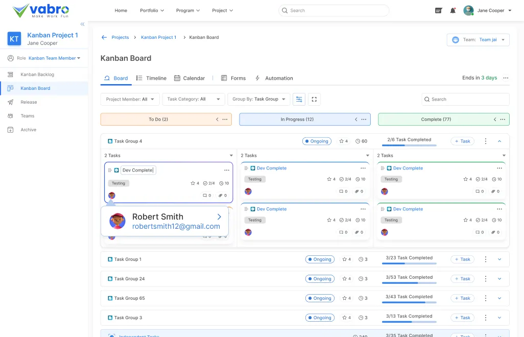Image resolution: width=524 pixels, height=337 pixels.
Task: Collapse Task Group 4 section
Action: point(499,141)
